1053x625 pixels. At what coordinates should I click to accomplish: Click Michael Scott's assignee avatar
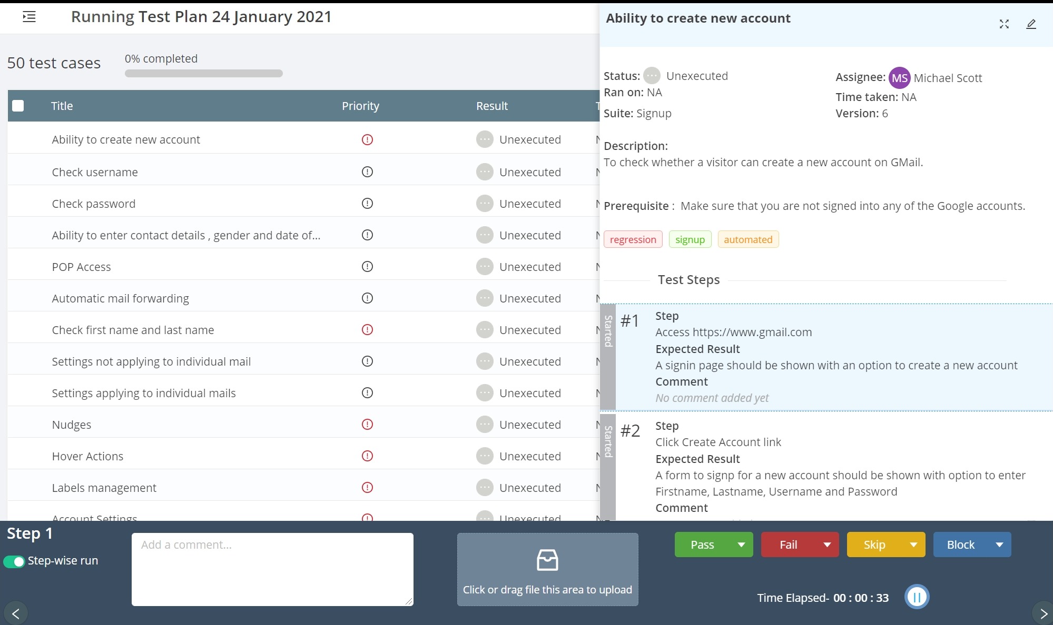pyautogui.click(x=900, y=78)
